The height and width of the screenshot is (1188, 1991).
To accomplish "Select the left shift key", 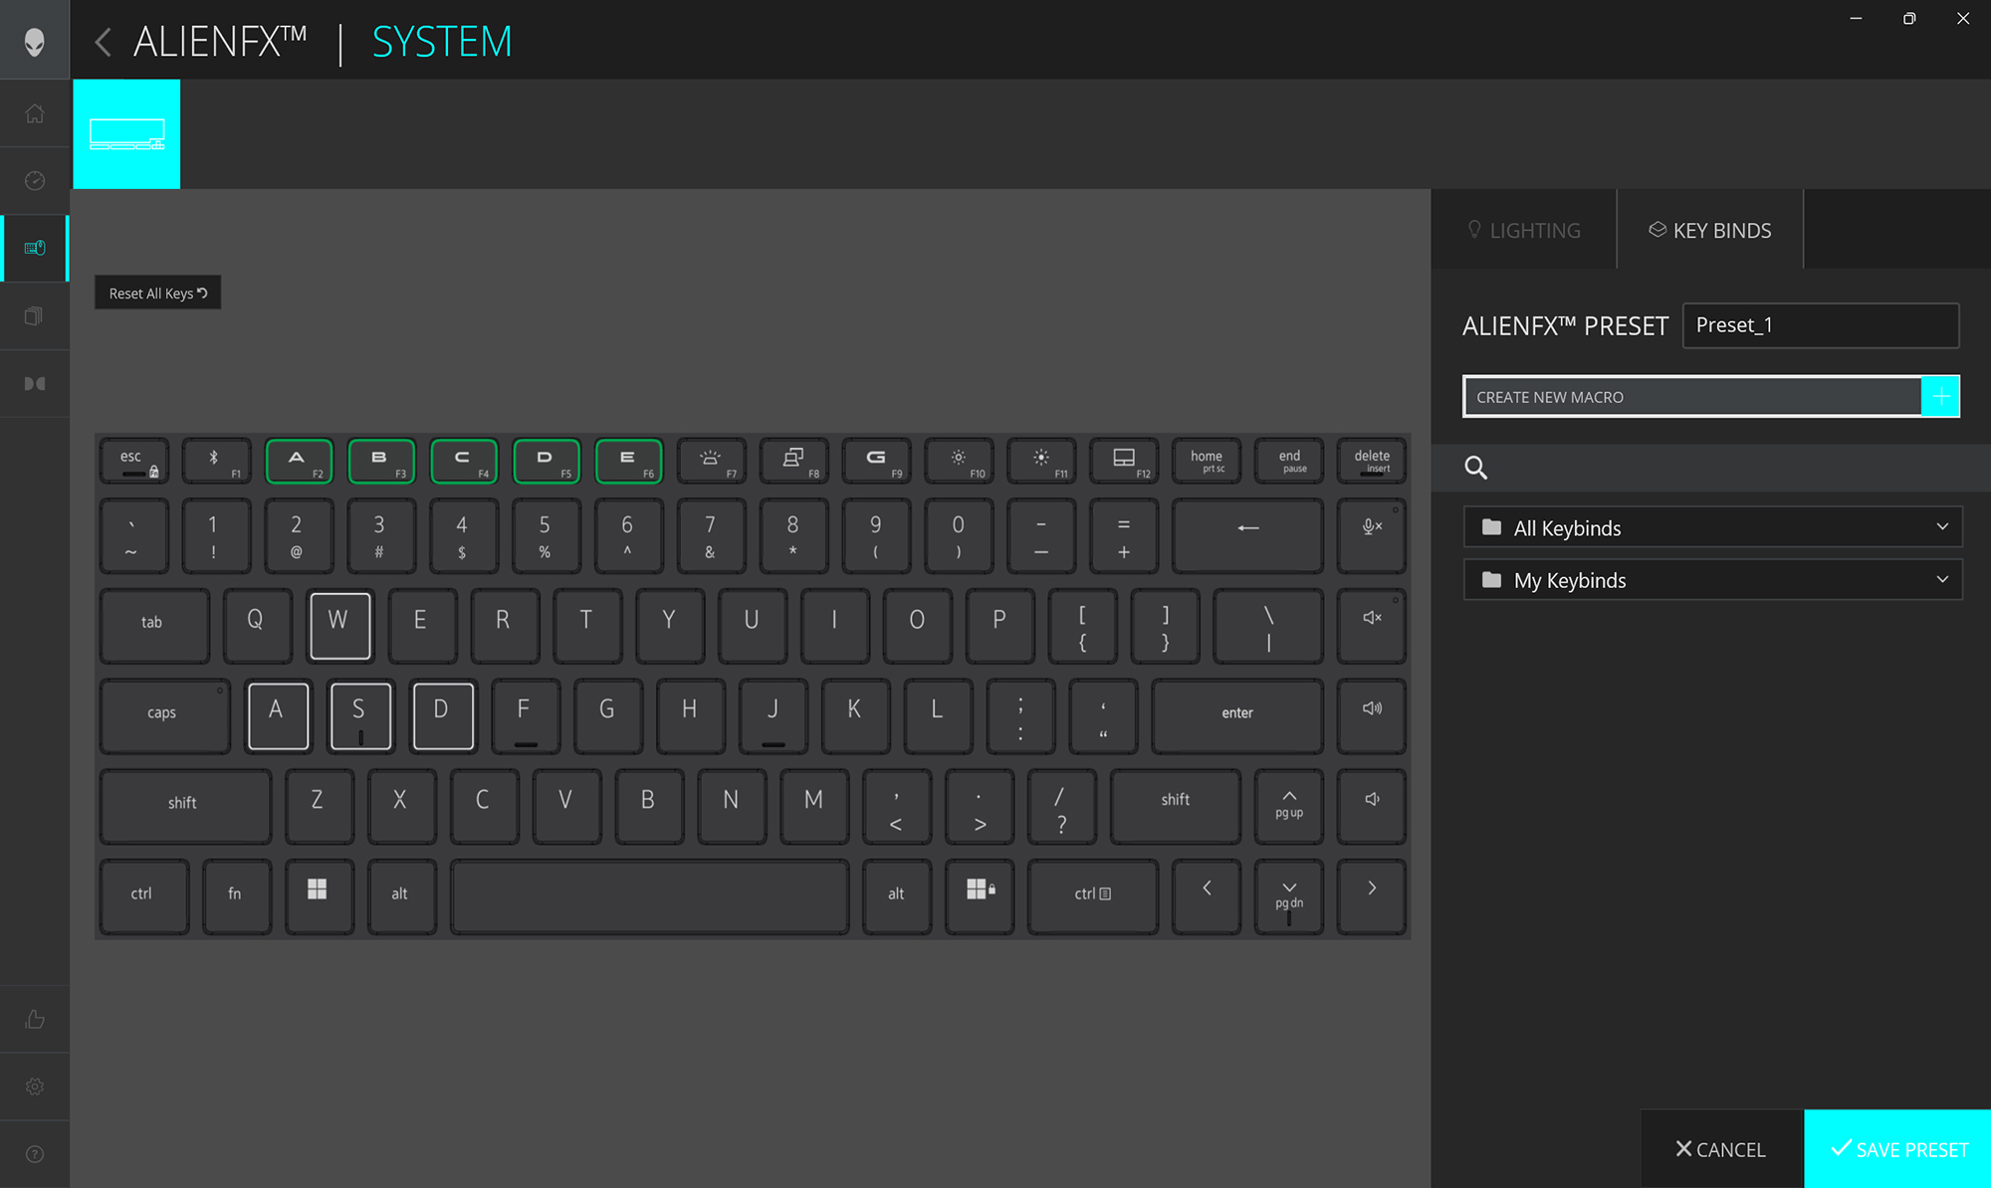I will pyautogui.click(x=186, y=807).
